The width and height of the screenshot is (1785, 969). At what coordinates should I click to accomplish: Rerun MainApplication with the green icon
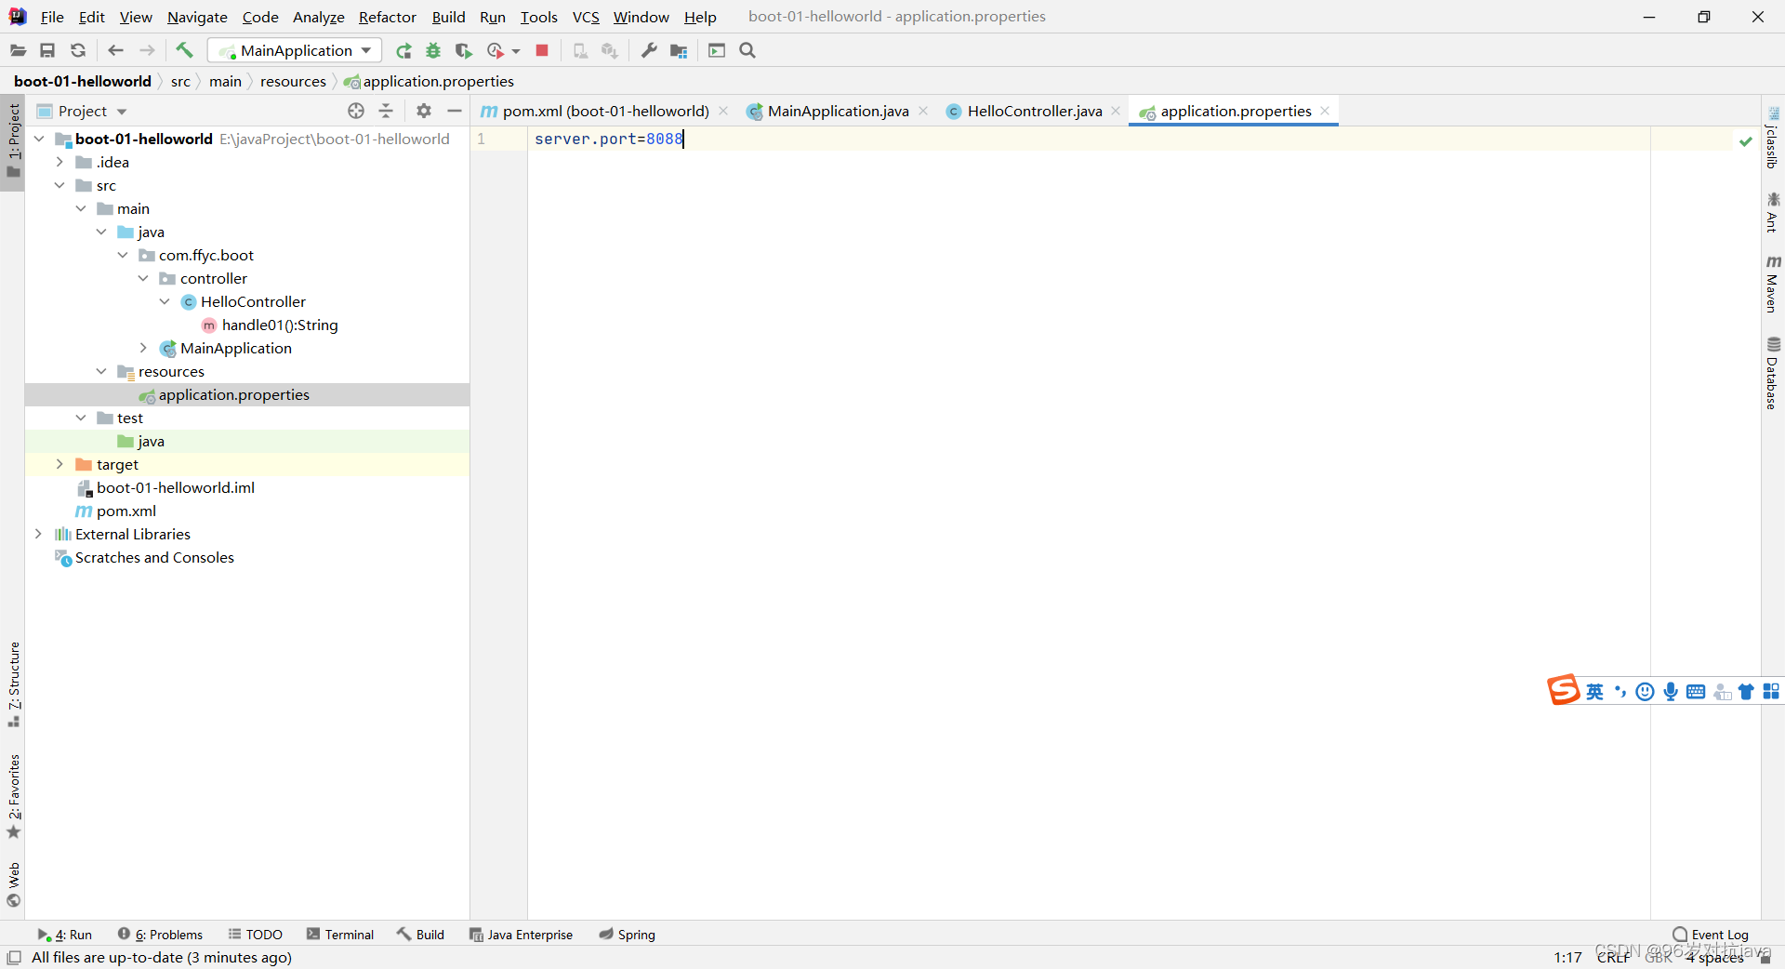click(x=403, y=50)
